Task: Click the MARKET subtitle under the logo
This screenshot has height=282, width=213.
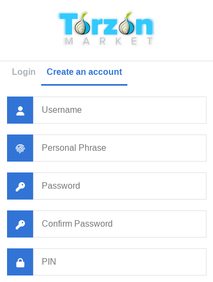Action: point(109,41)
